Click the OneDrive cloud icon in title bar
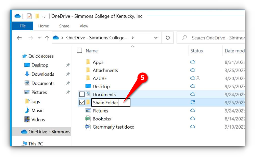 [x=17, y=16]
